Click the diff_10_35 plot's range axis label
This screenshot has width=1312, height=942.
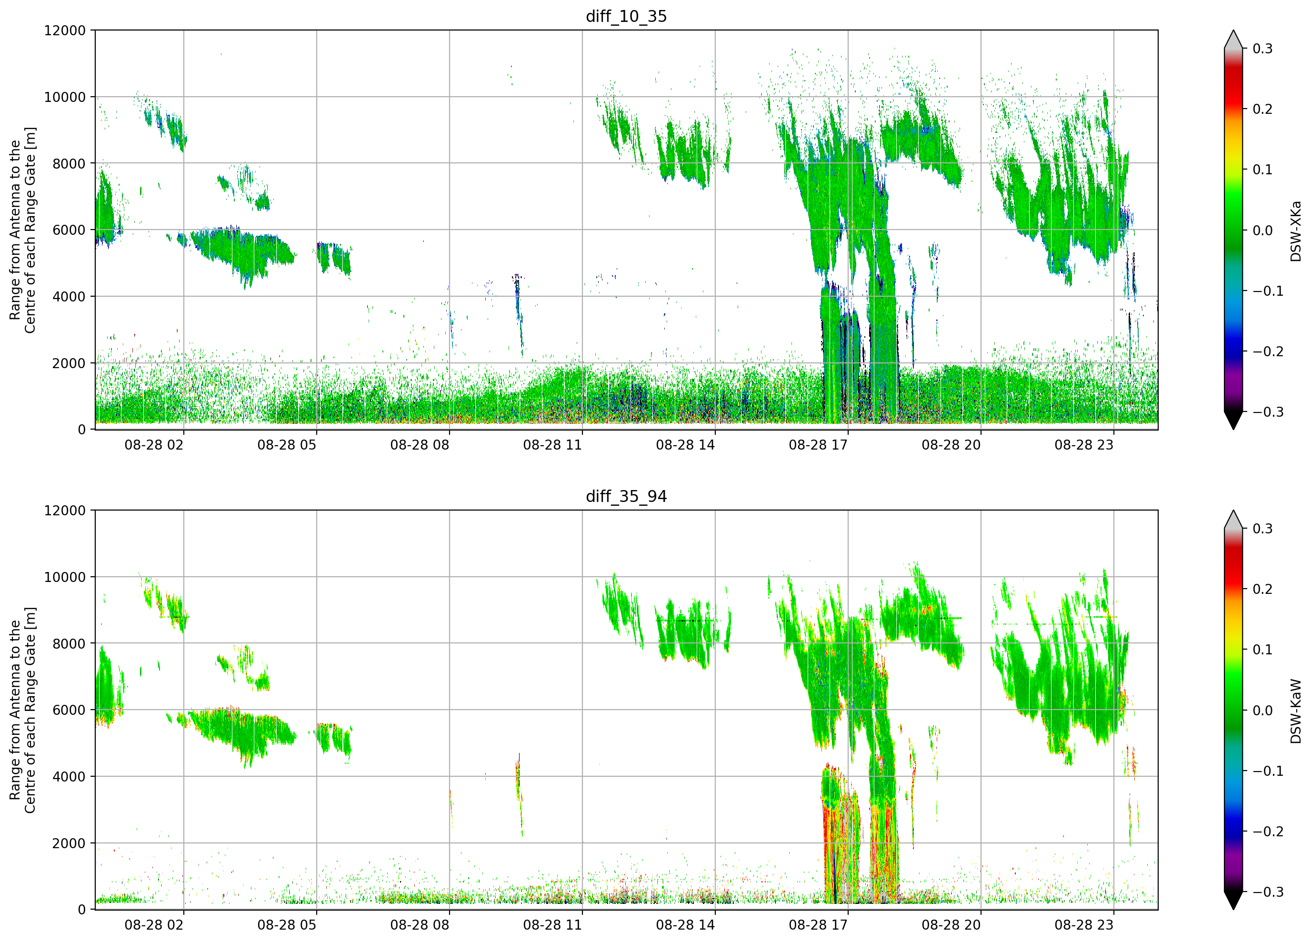tap(22, 230)
